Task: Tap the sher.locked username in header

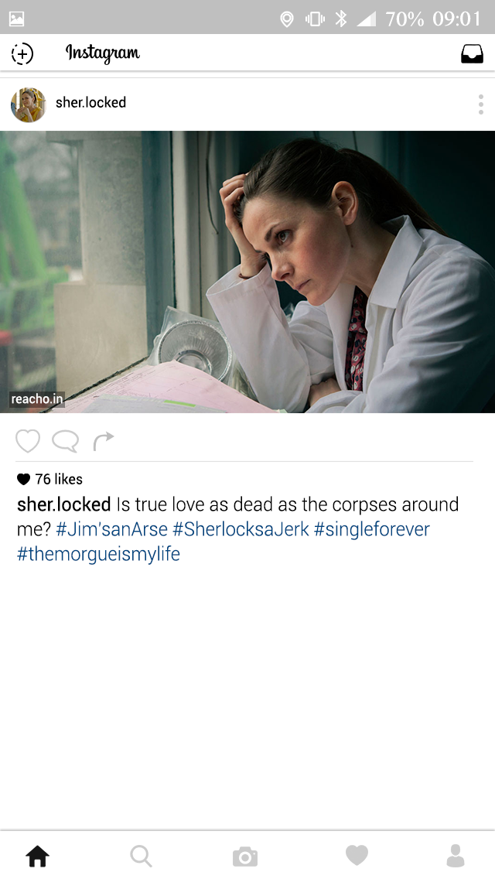Action: tap(90, 103)
